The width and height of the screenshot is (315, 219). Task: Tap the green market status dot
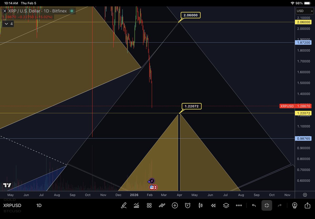[72, 11]
